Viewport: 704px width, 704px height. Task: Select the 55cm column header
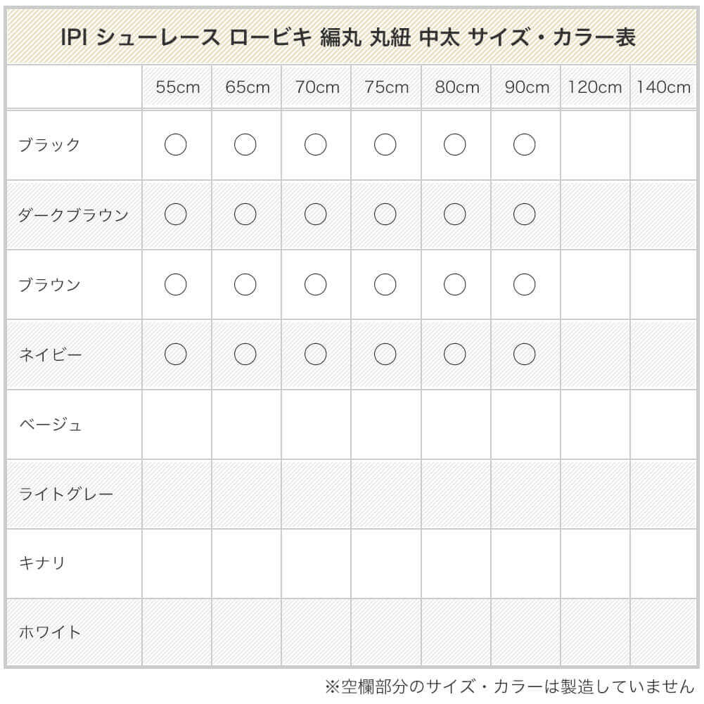click(x=178, y=87)
